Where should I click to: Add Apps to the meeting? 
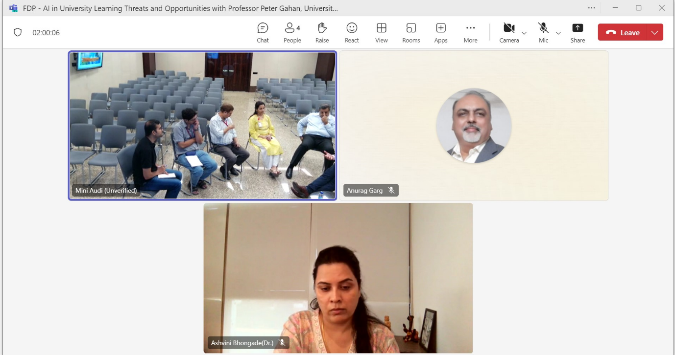[441, 33]
